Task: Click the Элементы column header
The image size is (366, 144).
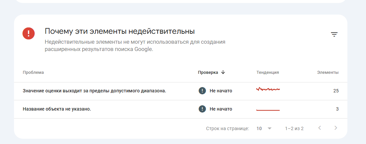Action: (x=328, y=72)
